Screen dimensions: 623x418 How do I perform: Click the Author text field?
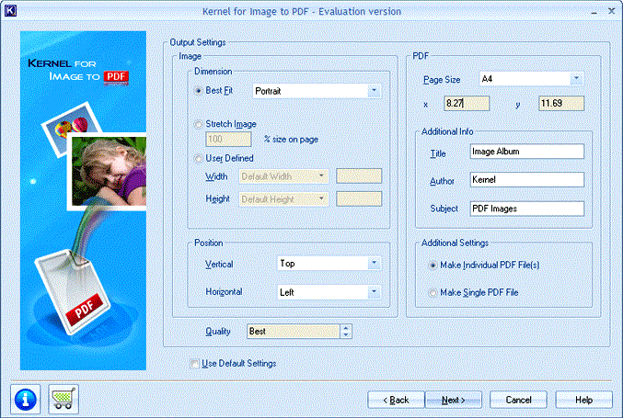[x=527, y=180]
